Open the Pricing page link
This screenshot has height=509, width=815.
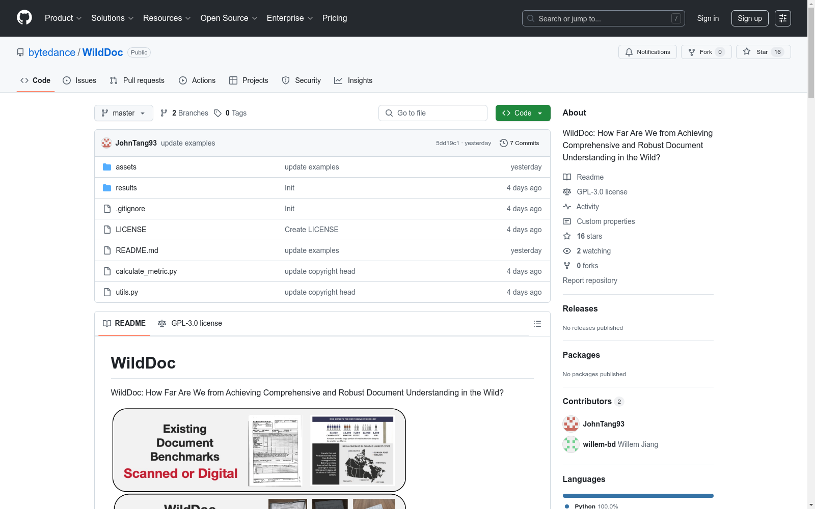point(335,18)
